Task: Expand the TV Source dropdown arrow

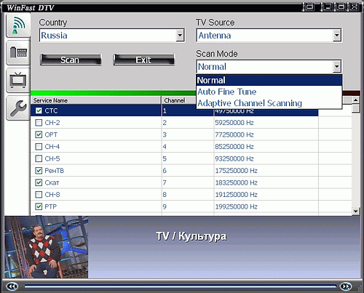Action: click(336, 36)
